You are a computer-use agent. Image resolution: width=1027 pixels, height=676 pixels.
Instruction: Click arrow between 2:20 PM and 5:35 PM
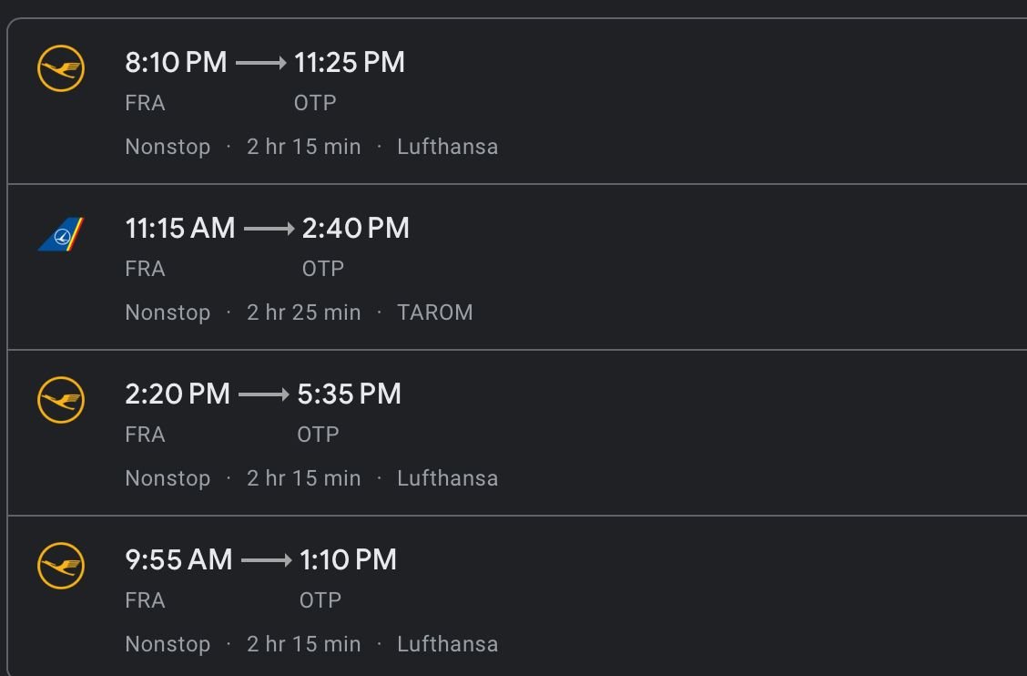264,394
